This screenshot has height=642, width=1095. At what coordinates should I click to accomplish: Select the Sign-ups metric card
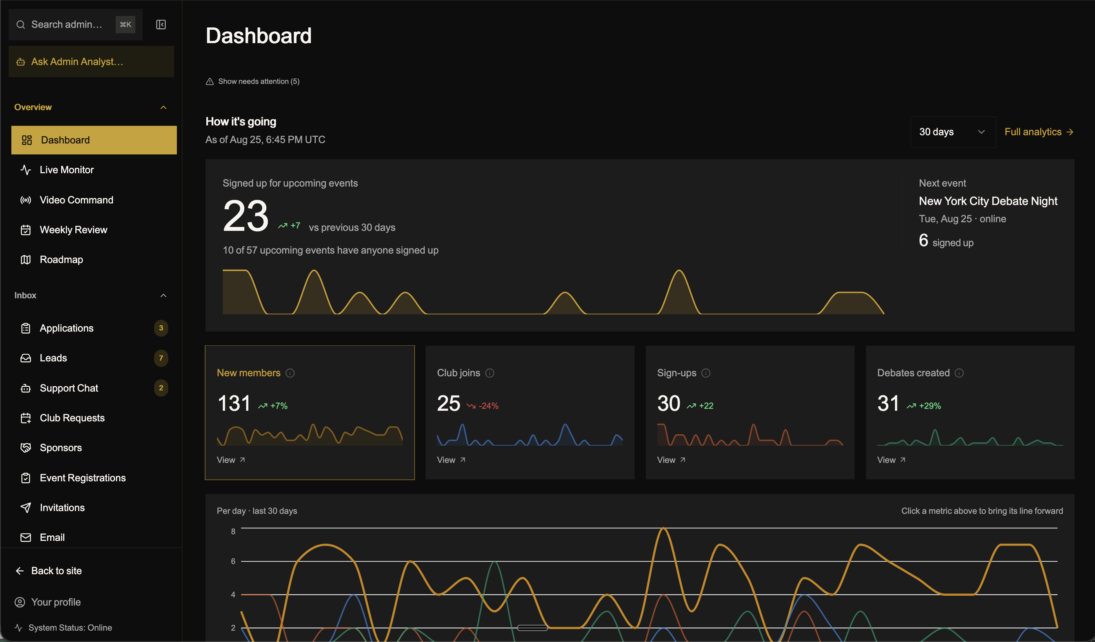(750, 413)
